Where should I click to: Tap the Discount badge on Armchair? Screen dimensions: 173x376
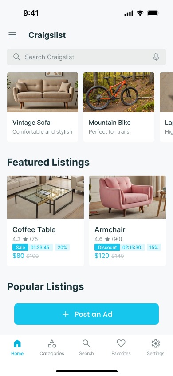click(x=107, y=247)
